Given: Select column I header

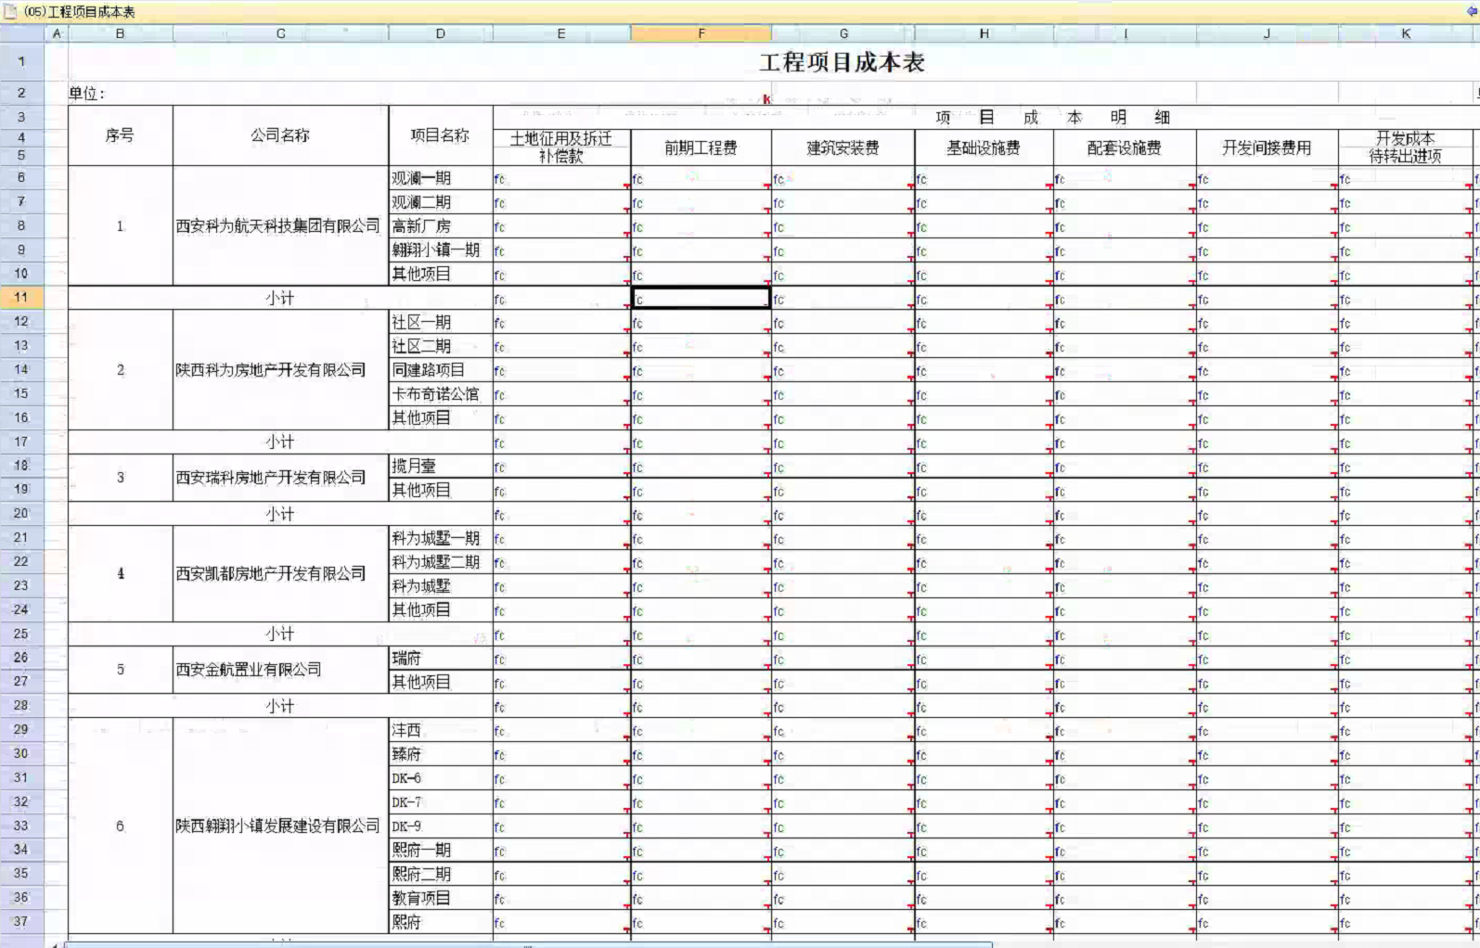Looking at the screenshot, I should point(1126,33).
